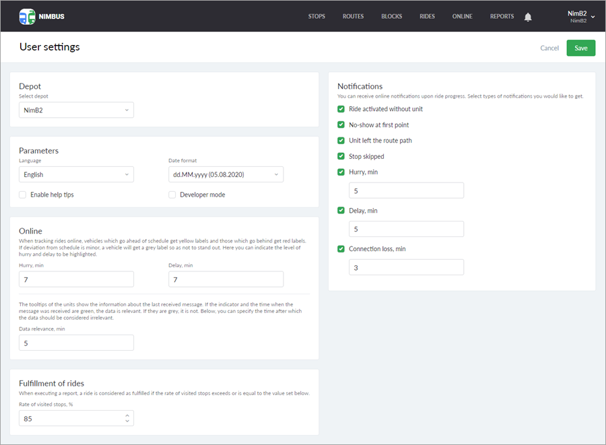Click the Rate of visited stops stepper
This screenshot has width=606, height=445.
[127, 419]
